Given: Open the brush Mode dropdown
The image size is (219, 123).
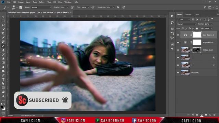Looking at the screenshot, I should (41, 8).
